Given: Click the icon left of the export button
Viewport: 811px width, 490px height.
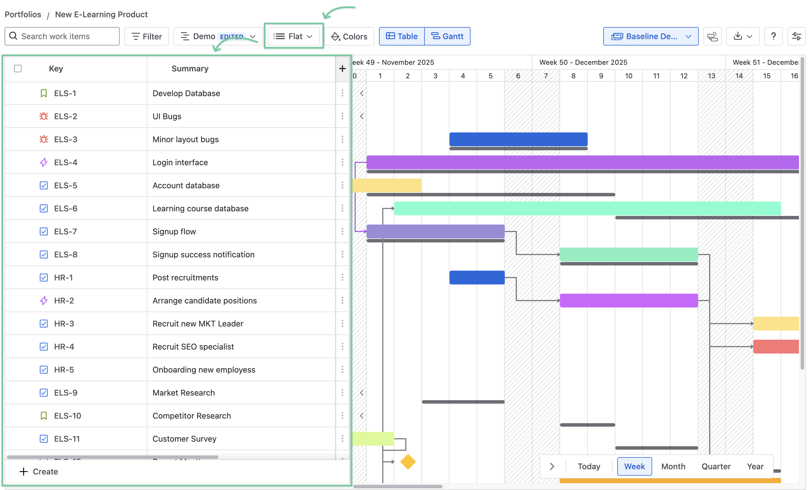Looking at the screenshot, I should (x=712, y=36).
